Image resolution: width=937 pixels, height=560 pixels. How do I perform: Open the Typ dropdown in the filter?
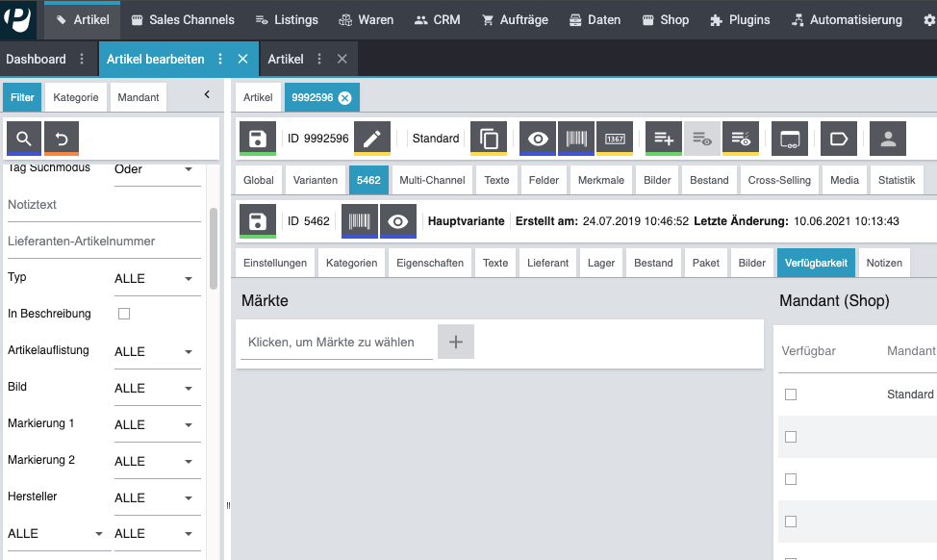coord(154,279)
